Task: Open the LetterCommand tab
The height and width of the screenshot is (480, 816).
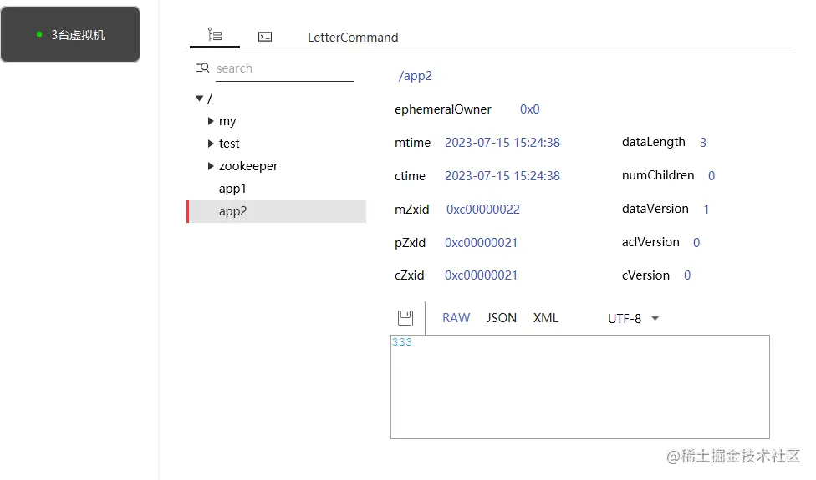Action: click(352, 38)
